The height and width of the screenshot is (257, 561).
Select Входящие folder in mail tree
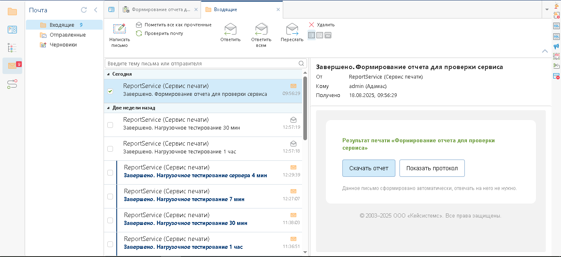64,25
